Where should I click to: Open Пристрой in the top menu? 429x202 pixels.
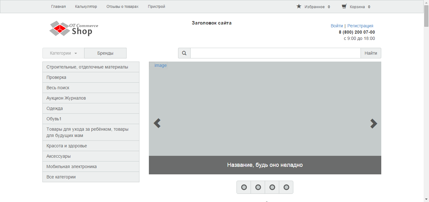(x=156, y=7)
